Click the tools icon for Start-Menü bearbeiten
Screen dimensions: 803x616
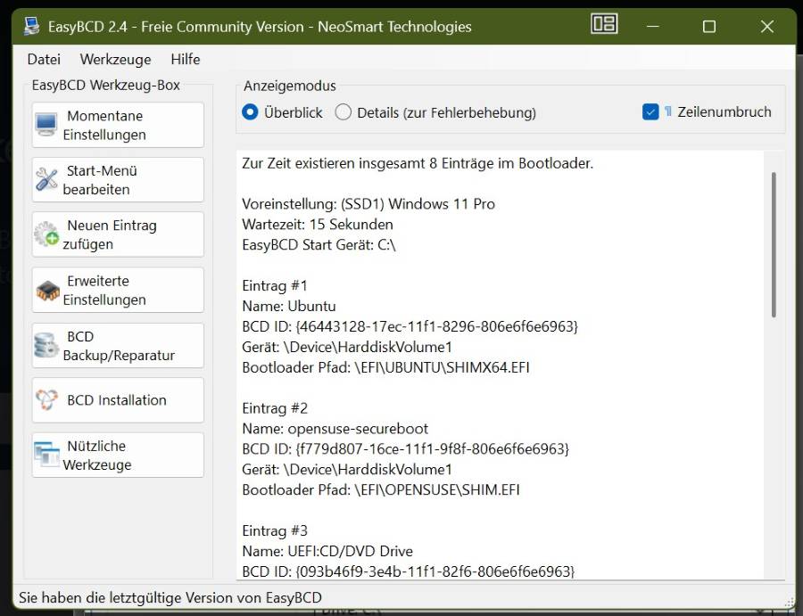(x=46, y=180)
